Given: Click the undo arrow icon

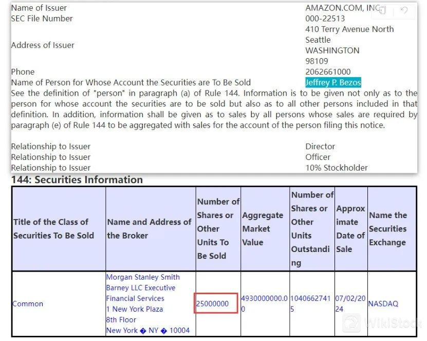Looking at the screenshot, I should tap(404, 10).
